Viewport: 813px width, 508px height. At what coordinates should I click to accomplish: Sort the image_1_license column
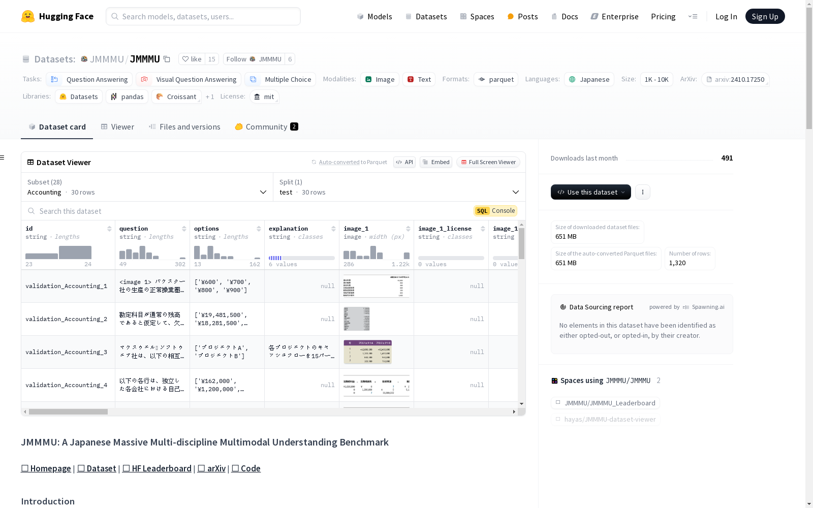click(x=483, y=229)
